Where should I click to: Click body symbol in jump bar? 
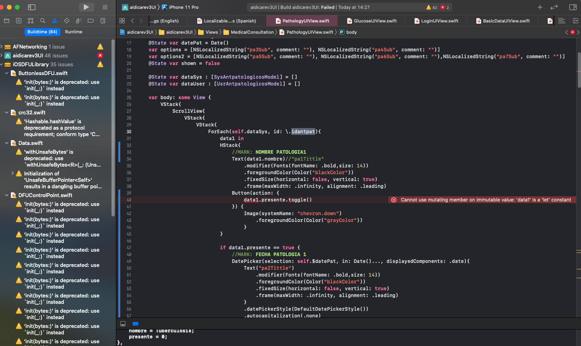(x=348, y=32)
